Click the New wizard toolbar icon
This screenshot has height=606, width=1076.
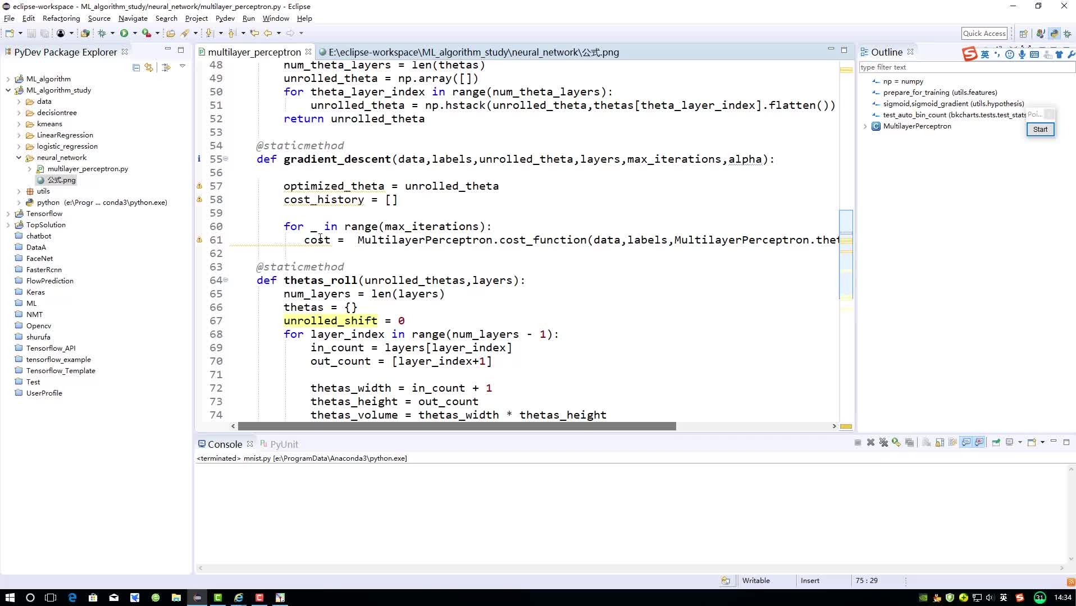10,33
